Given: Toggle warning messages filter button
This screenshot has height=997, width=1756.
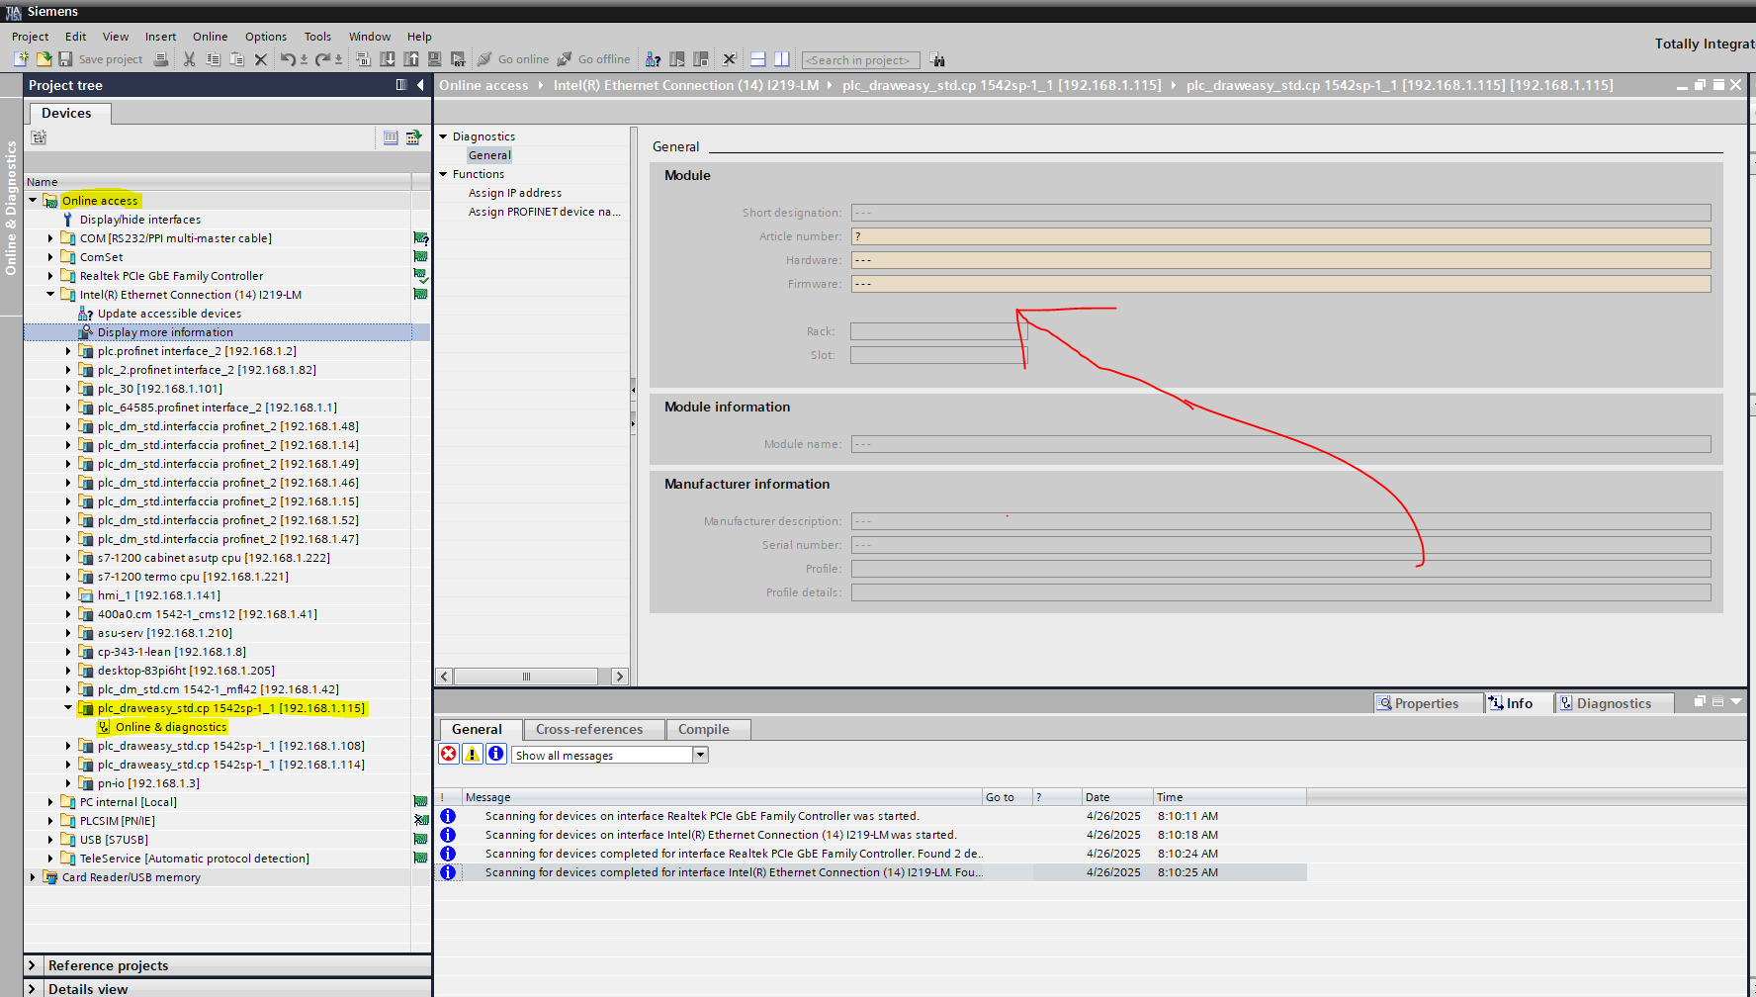Looking at the screenshot, I should coord(473,755).
